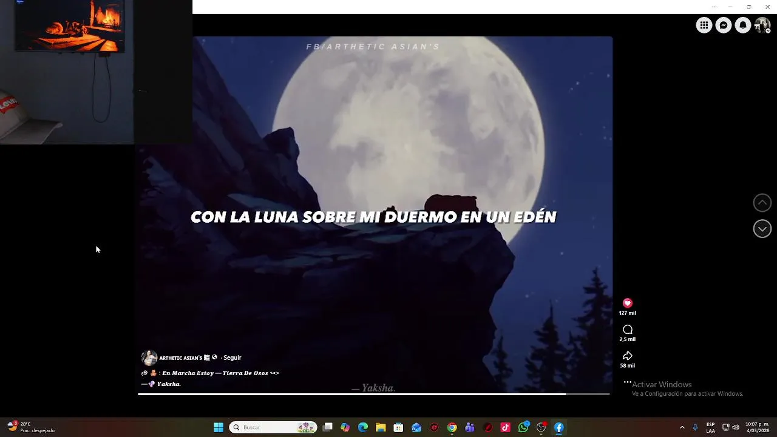Click the '2,5 mil' comments count
This screenshot has width=777, height=437.
[x=628, y=339]
